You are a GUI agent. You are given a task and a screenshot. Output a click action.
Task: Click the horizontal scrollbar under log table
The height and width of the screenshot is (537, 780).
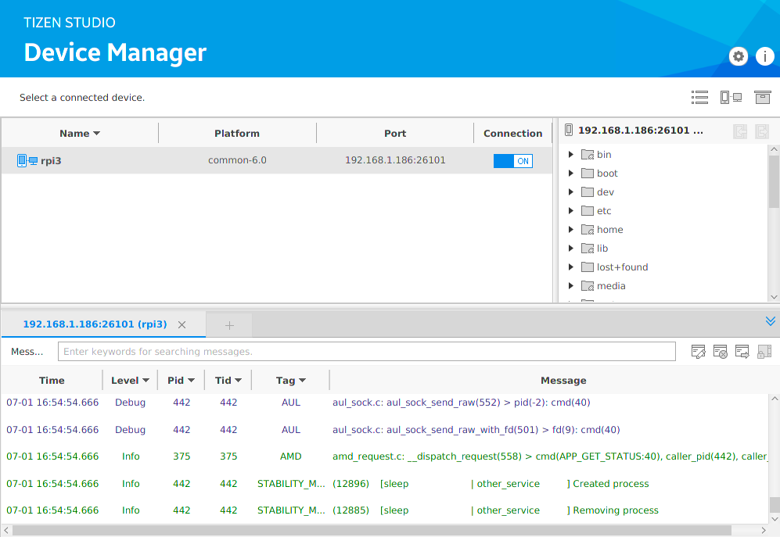(x=372, y=531)
